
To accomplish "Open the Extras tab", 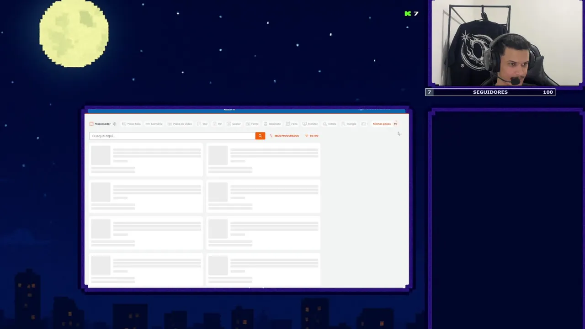I will (x=330, y=124).
